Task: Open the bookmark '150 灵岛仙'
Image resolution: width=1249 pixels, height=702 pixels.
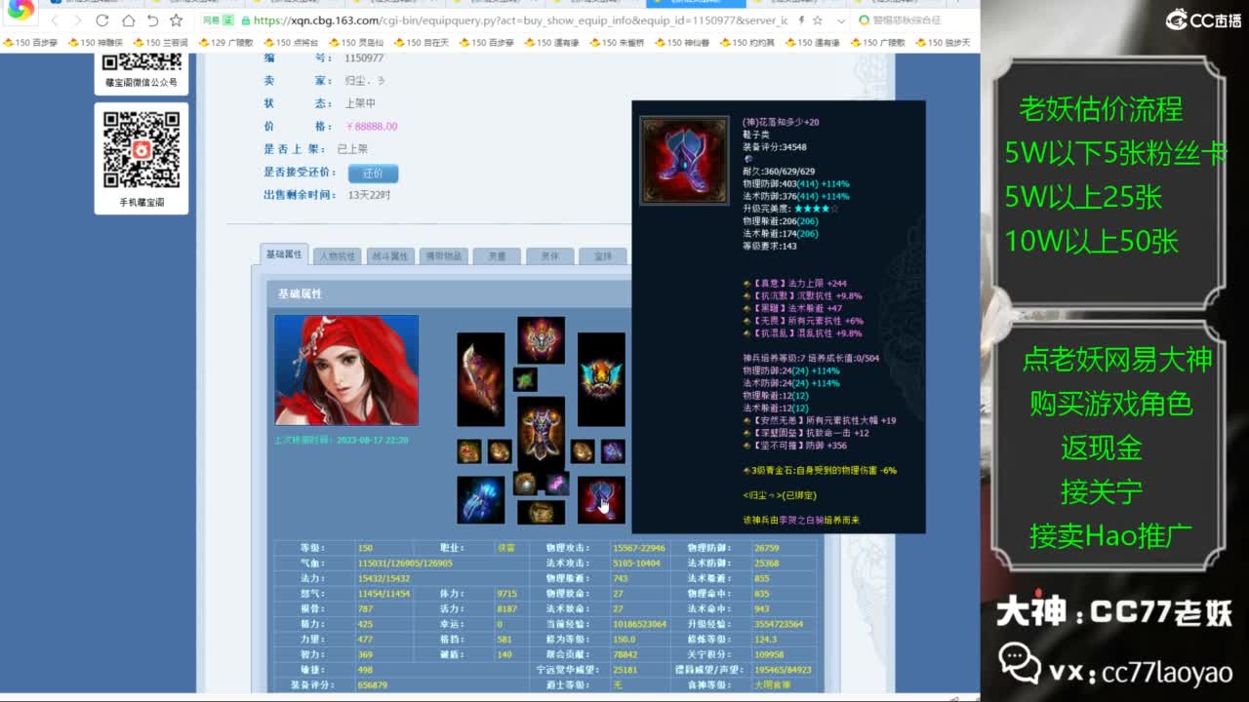Action: (356, 43)
